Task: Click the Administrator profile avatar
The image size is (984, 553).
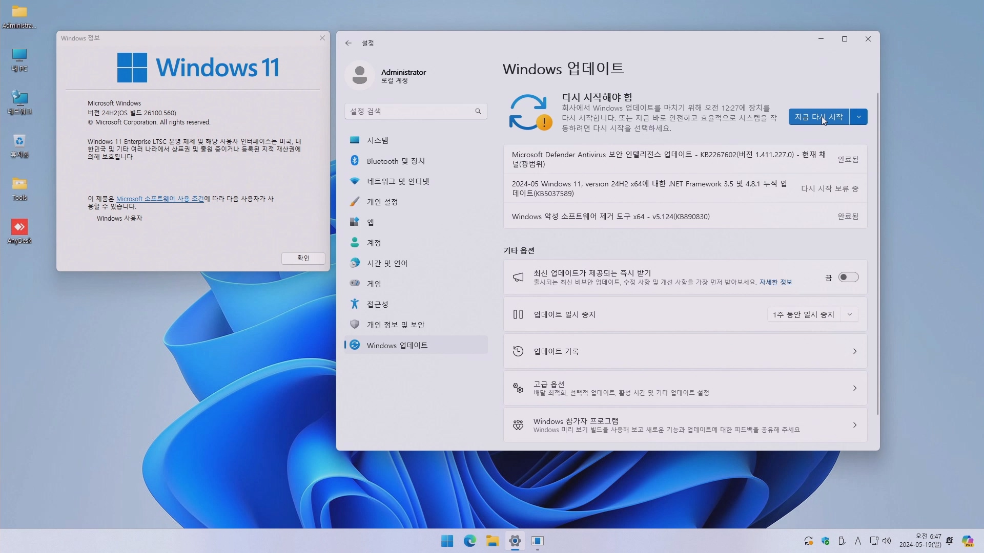Action: [x=360, y=76]
